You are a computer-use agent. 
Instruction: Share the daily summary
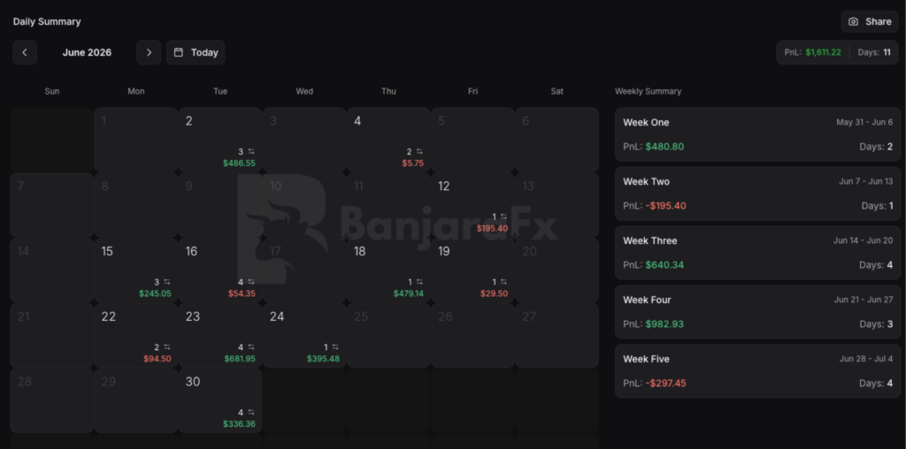(870, 21)
